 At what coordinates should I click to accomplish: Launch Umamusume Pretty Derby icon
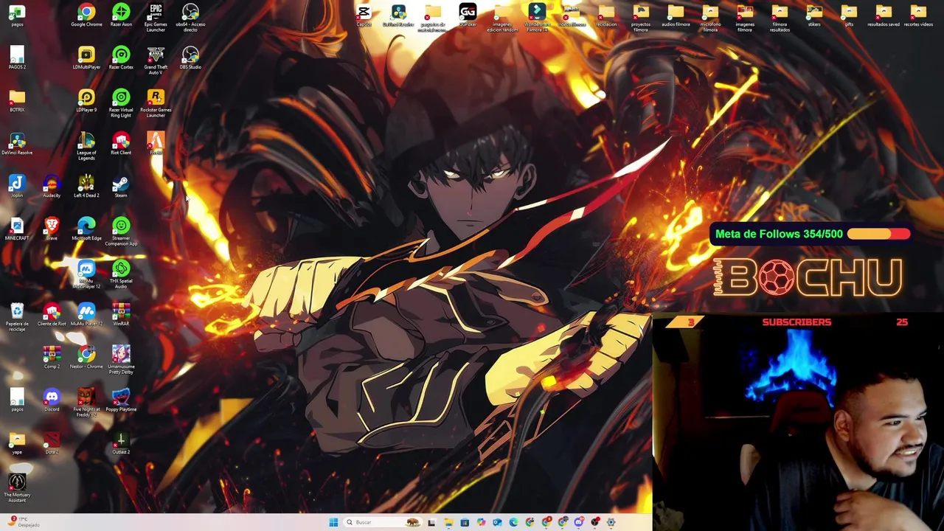coord(121,360)
